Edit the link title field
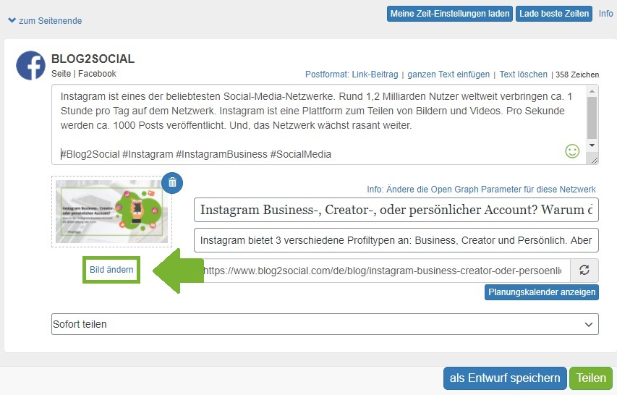The width and height of the screenshot is (617, 395). (x=396, y=210)
